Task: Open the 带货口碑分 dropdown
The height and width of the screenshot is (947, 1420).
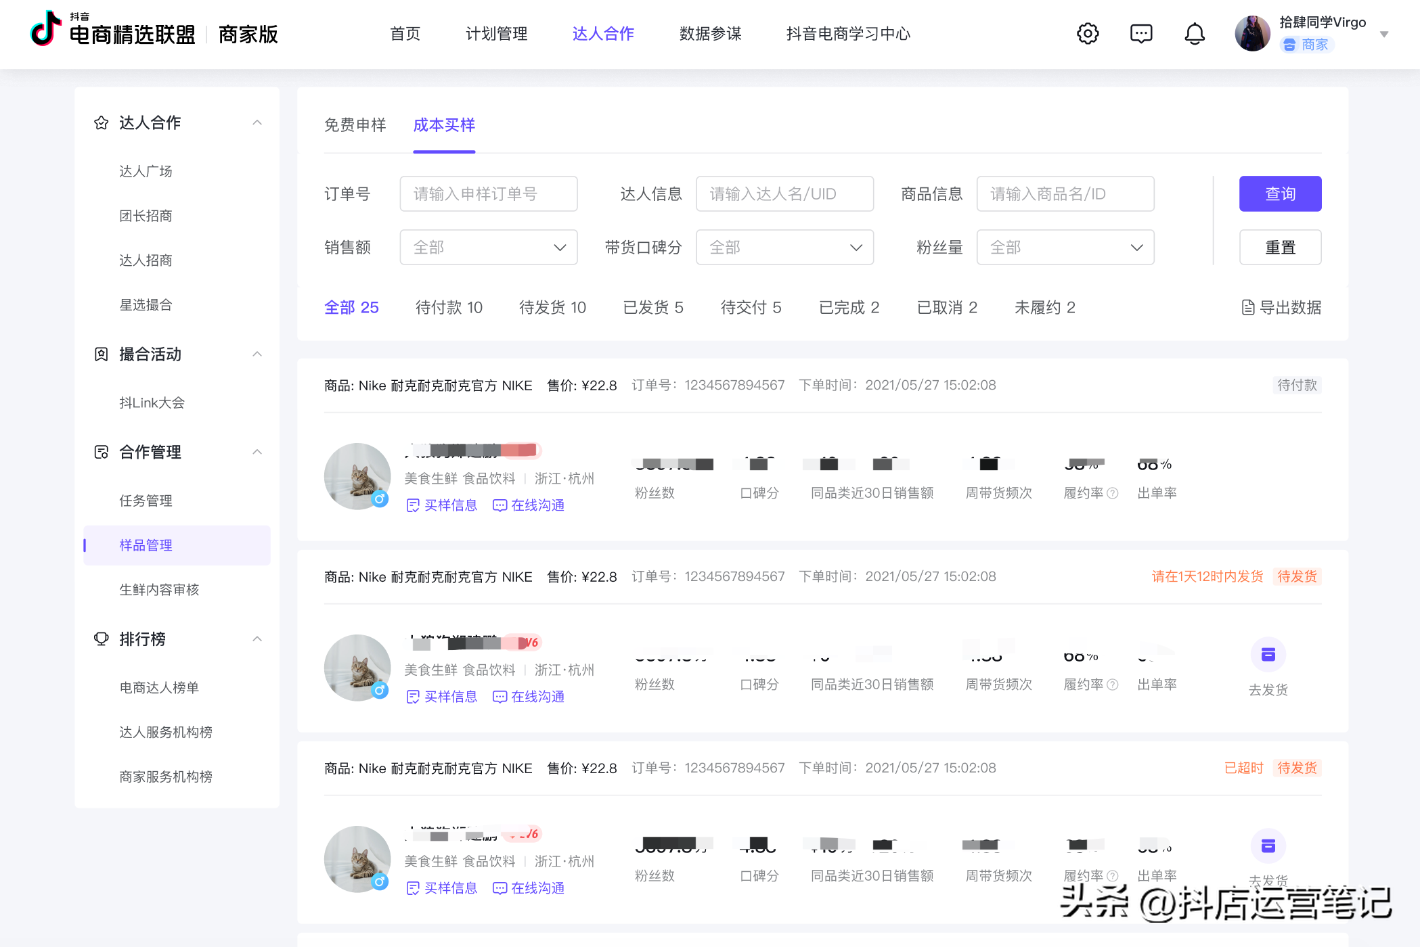Action: coord(784,248)
